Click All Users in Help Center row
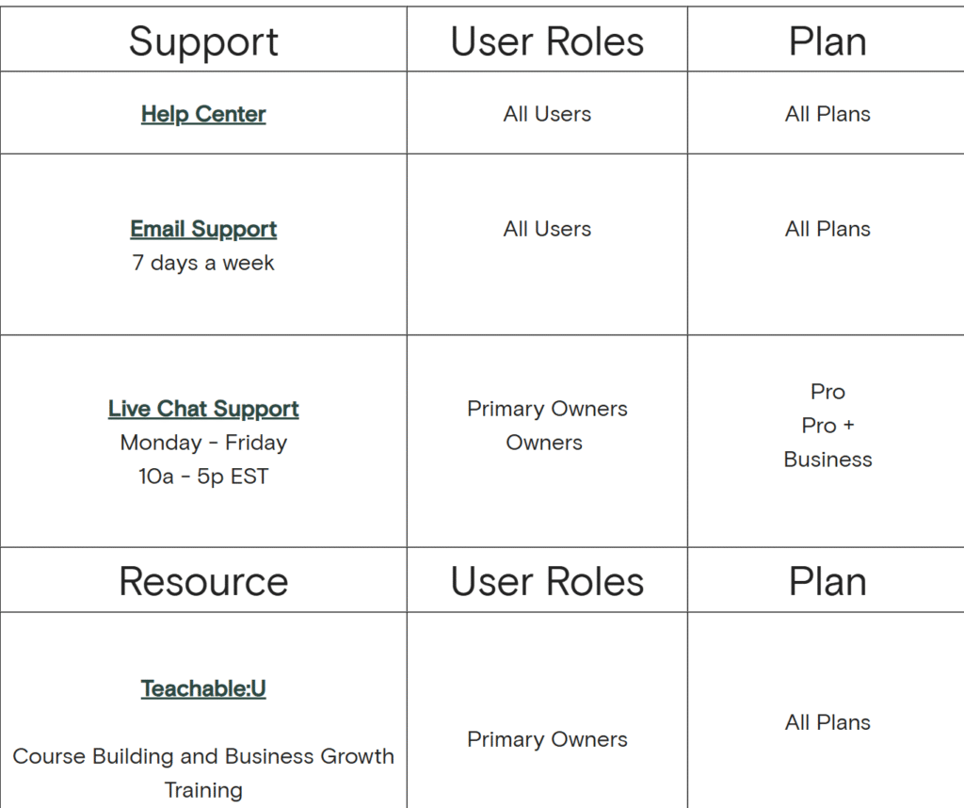Image resolution: width=964 pixels, height=808 pixels. pyautogui.click(x=547, y=114)
